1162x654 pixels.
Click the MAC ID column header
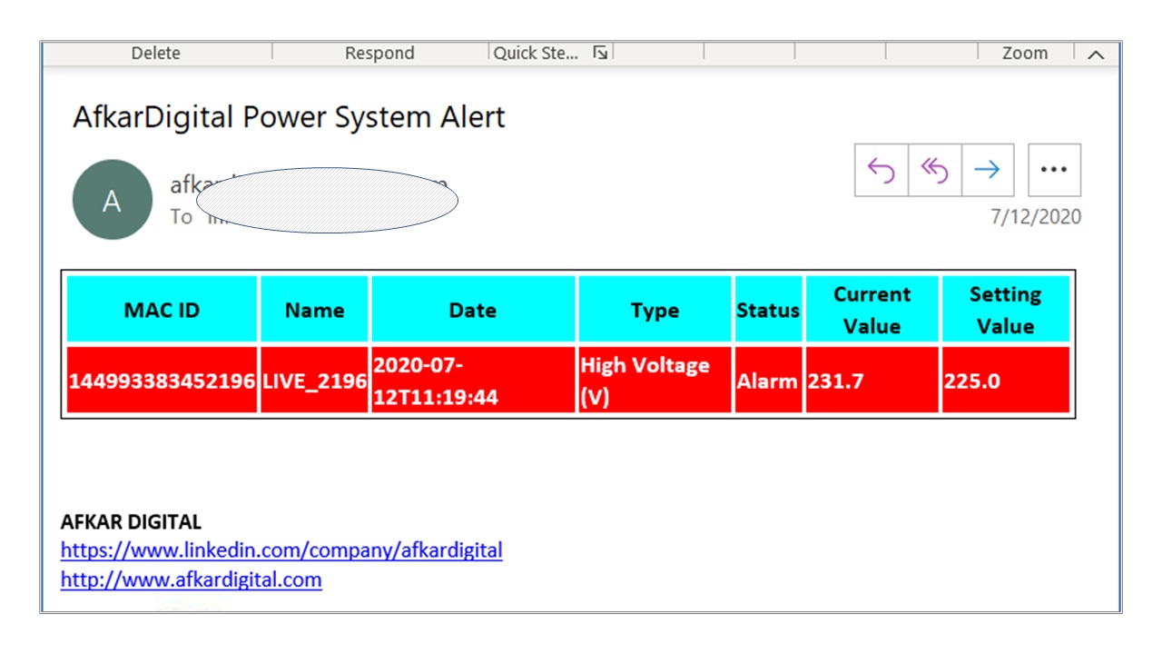162,310
